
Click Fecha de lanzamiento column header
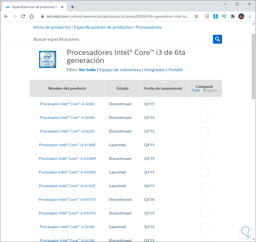point(164,88)
